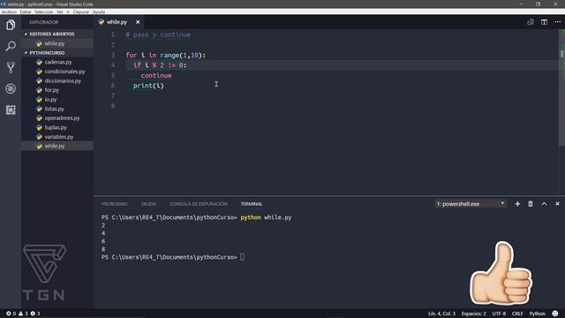Screen dimensions: 565x318
Task: Click Lín. 4, Col. 3 cursor position
Action: [x=441, y=314]
